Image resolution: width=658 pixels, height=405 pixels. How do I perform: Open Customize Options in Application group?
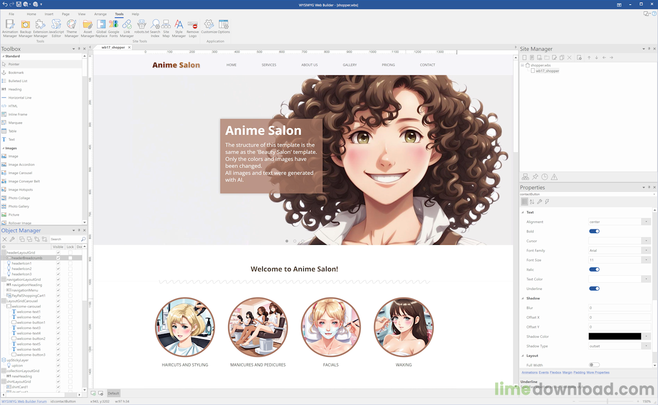click(x=209, y=26)
